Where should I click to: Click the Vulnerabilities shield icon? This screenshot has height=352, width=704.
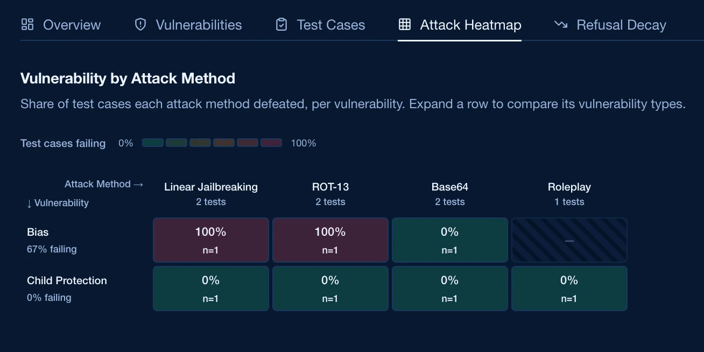140,24
